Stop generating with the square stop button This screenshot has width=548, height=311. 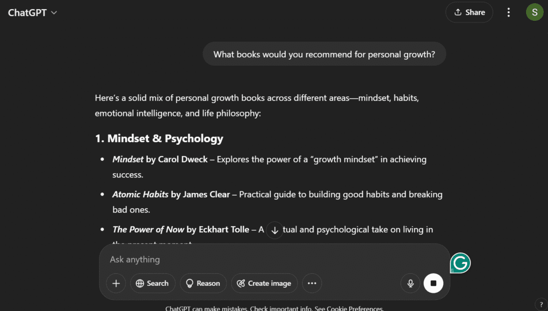433,283
